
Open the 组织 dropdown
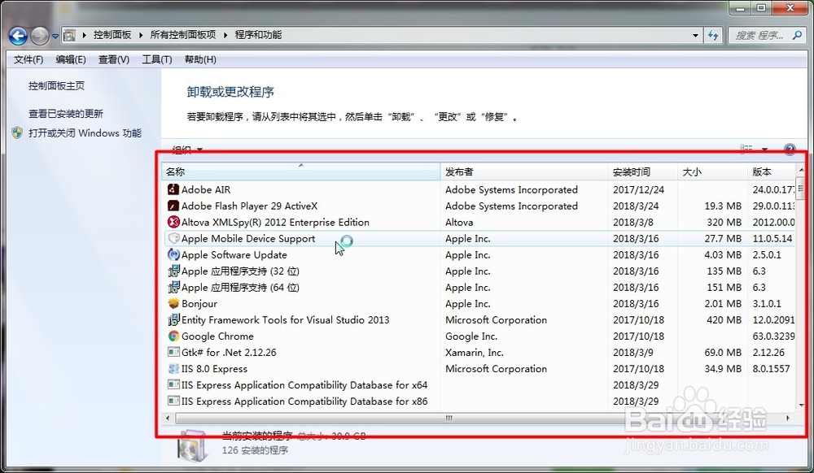(x=187, y=150)
